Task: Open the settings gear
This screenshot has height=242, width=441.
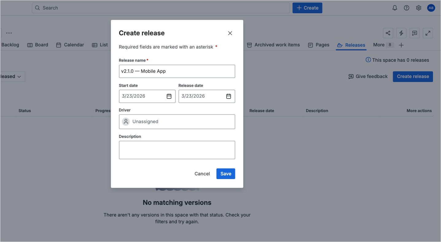Action: [x=419, y=8]
